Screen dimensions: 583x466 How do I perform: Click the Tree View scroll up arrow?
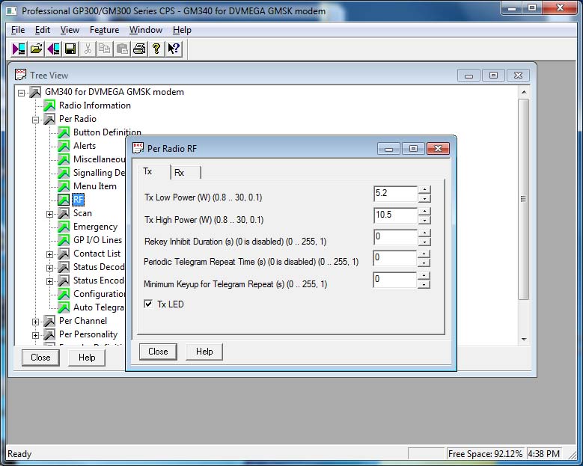click(x=524, y=92)
